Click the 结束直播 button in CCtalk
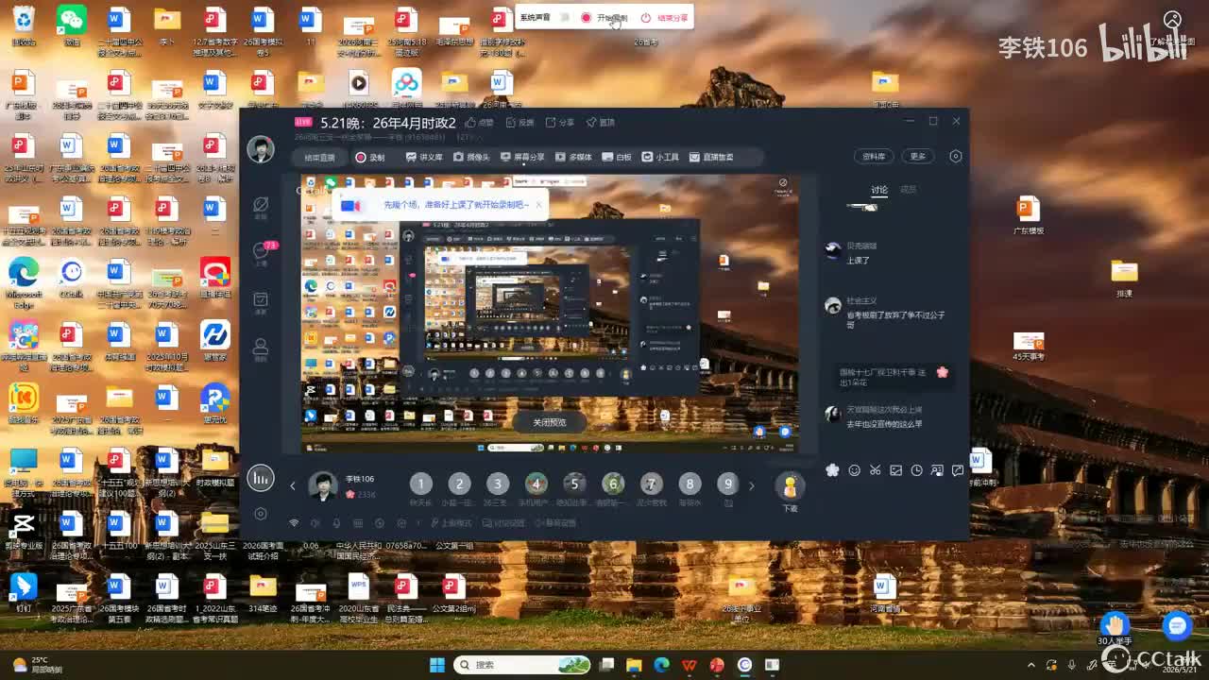This screenshot has width=1209, height=680. click(319, 157)
